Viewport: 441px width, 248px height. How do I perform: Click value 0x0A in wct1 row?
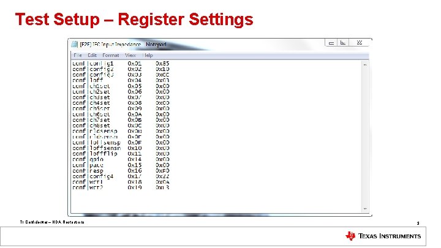click(x=162, y=182)
